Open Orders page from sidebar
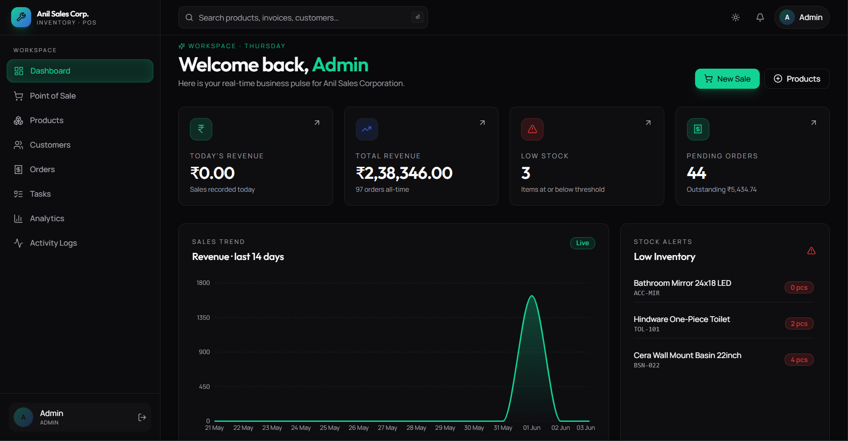The width and height of the screenshot is (848, 441). point(80,169)
